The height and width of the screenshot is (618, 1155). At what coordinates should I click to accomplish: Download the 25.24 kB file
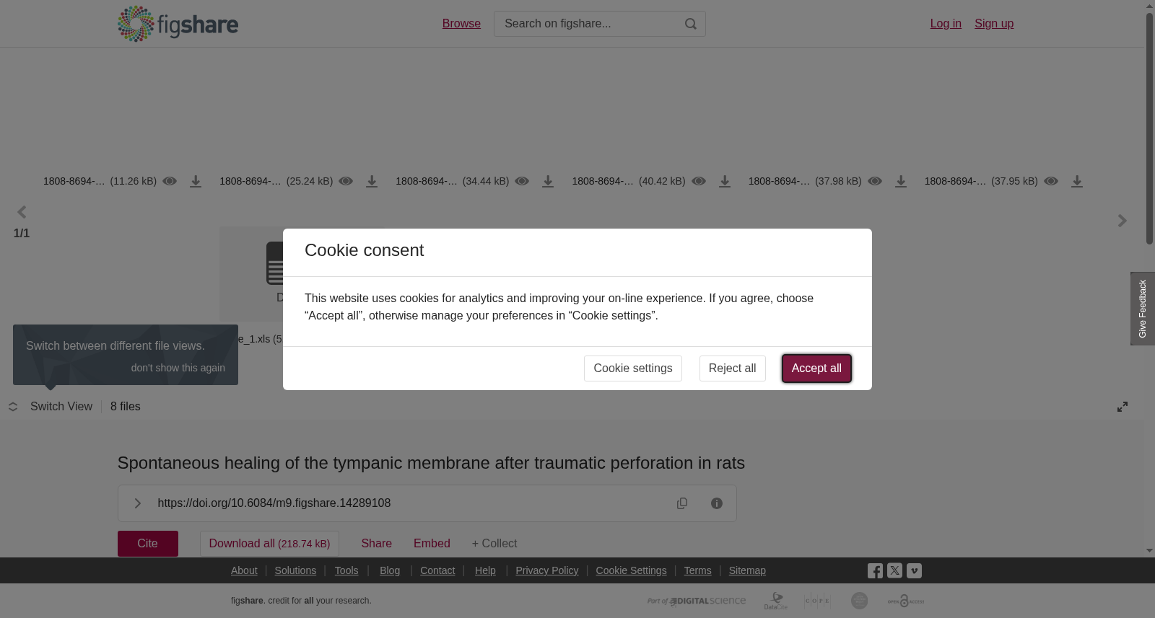click(372, 181)
